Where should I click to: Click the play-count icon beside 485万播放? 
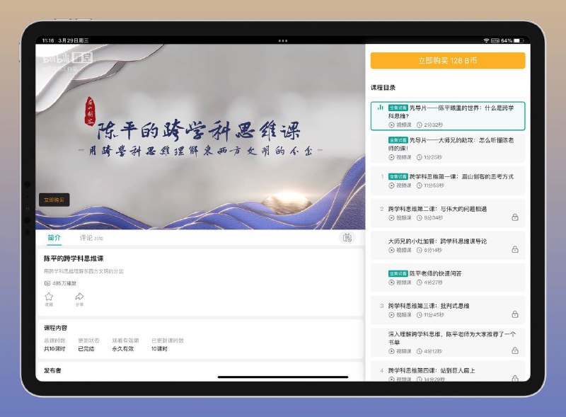pyautogui.click(x=47, y=283)
